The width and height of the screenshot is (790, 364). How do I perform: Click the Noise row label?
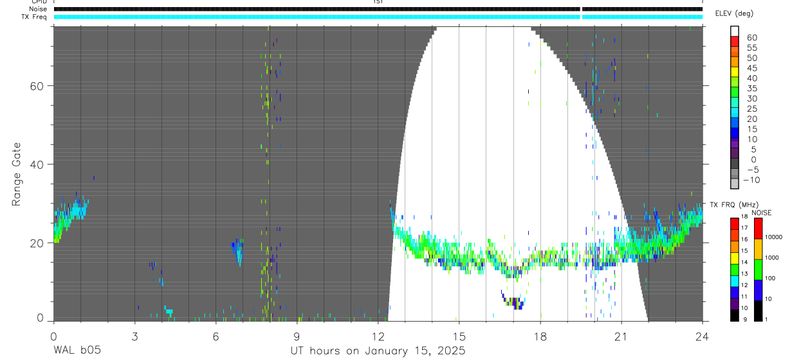click(x=37, y=9)
